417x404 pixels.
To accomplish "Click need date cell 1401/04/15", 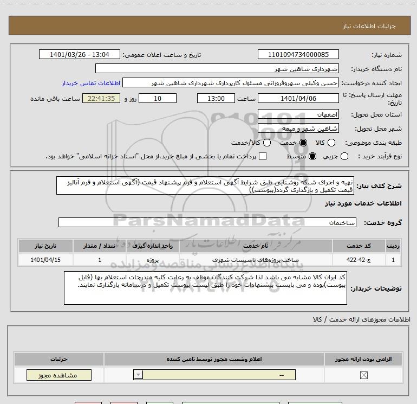I will [45, 260].
